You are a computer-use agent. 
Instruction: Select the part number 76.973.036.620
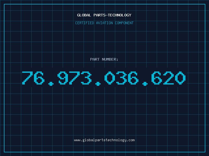[x=104, y=78]
